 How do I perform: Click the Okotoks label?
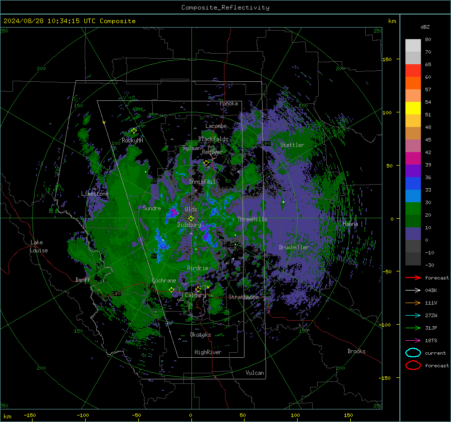coord(200,335)
